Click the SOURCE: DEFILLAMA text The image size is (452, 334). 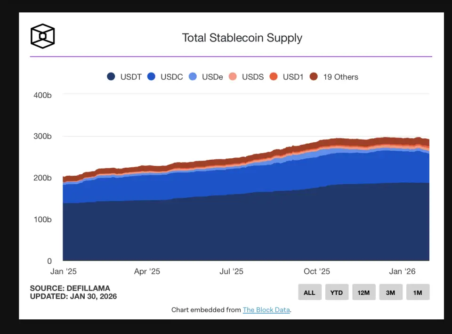click(x=70, y=288)
